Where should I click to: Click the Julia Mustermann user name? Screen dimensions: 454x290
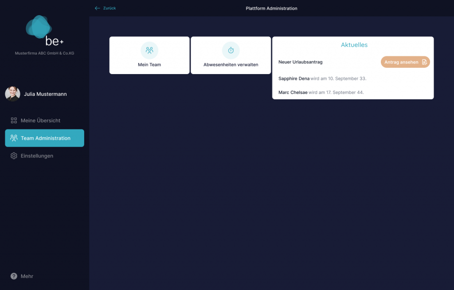45,94
